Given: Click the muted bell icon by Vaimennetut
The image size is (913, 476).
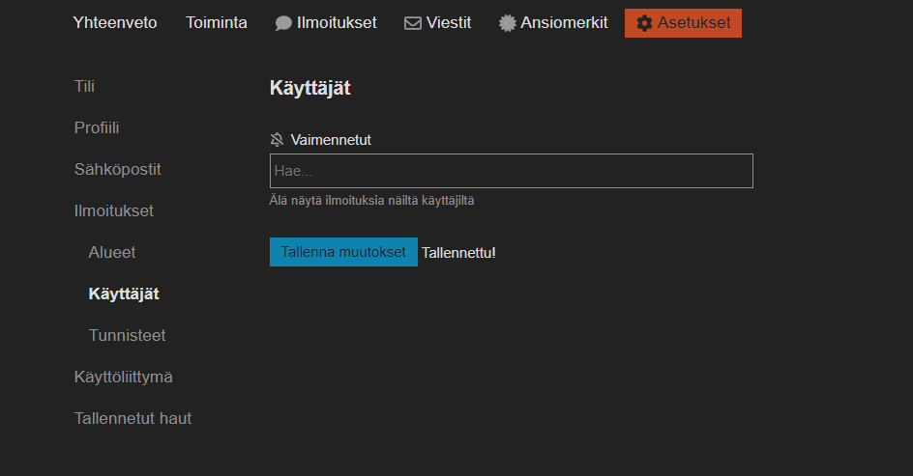Looking at the screenshot, I should pyautogui.click(x=278, y=140).
